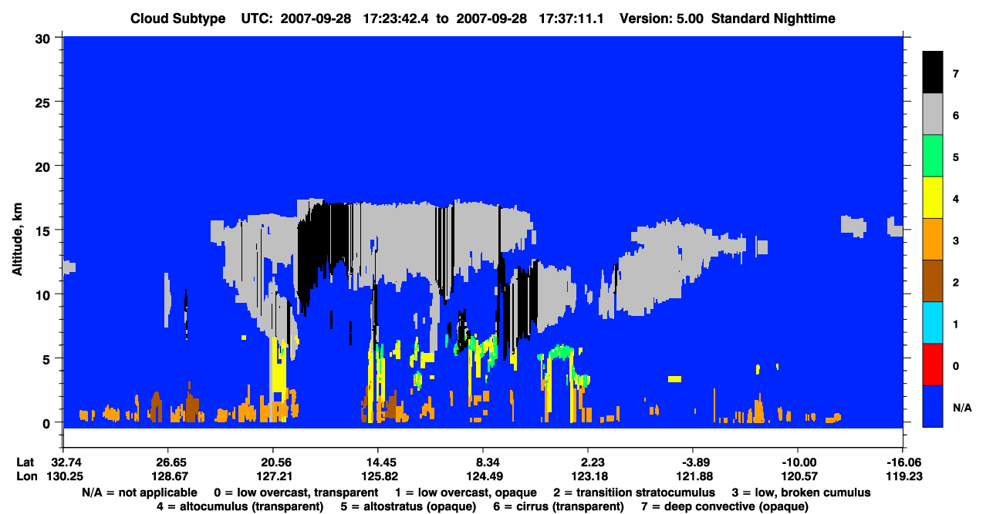Click the 'Version: 5.00' text in title
The image size is (1003, 514).
tap(661, 18)
